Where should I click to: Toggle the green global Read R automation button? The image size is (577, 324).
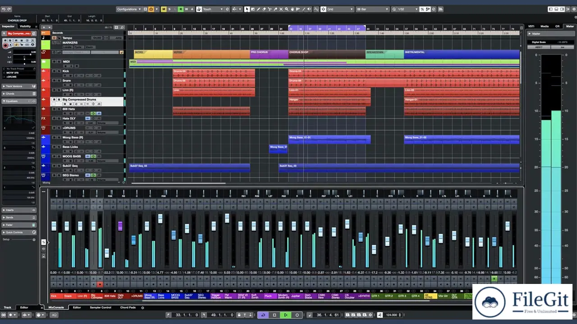coord(181,9)
